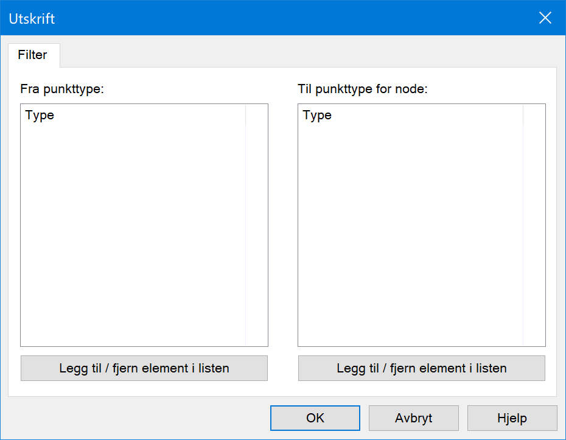Image resolution: width=566 pixels, height=440 pixels.
Task: Click the Til punkttype for node: label
Action: click(362, 89)
